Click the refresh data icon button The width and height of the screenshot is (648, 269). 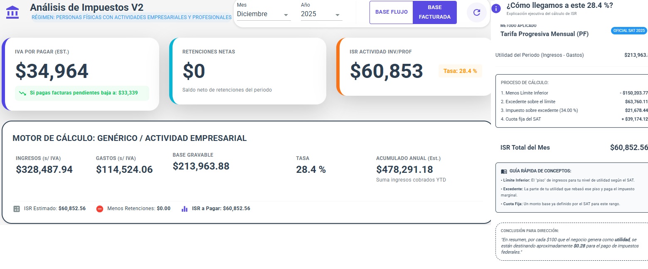click(476, 12)
